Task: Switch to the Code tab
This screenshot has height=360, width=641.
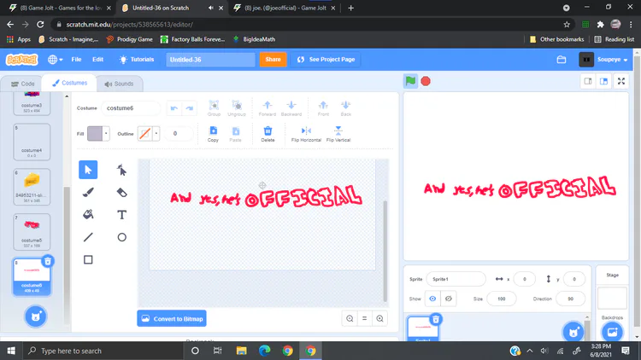Action: pyautogui.click(x=22, y=84)
